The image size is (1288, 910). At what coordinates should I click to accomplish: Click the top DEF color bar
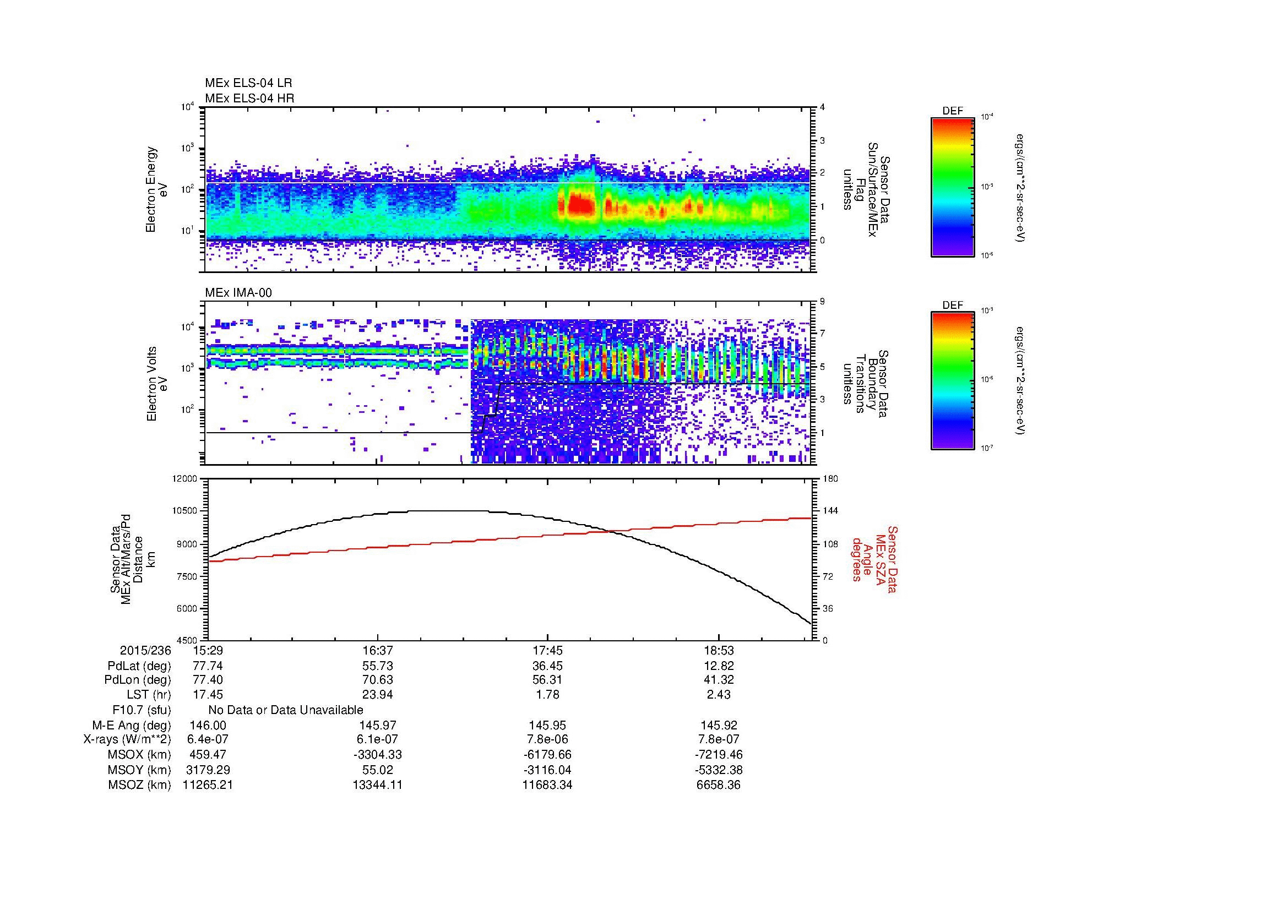(952, 186)
